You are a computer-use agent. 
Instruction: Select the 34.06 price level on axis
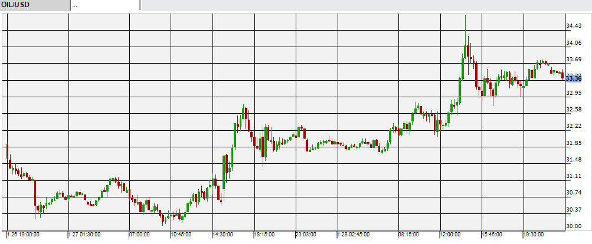[574, 43]
